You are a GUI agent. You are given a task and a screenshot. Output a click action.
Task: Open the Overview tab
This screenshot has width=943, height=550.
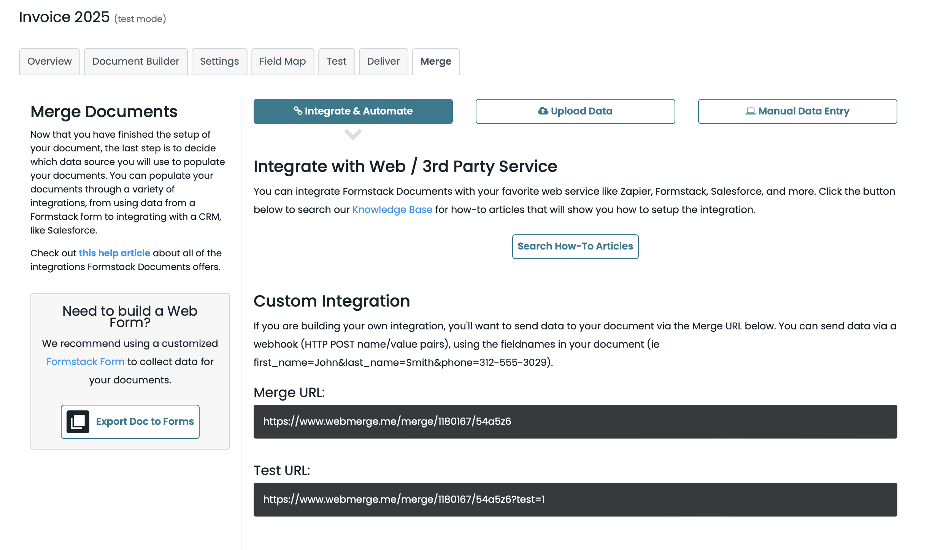coord(49,61)
